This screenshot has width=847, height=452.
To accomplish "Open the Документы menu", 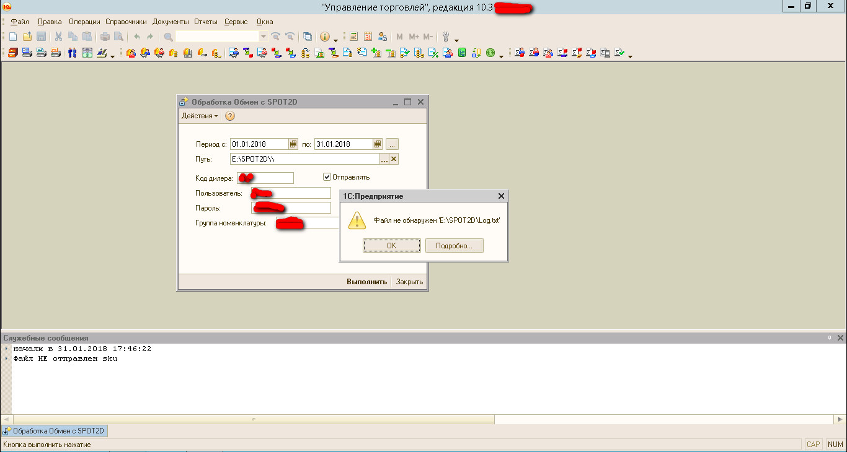I will pos(171,22).
